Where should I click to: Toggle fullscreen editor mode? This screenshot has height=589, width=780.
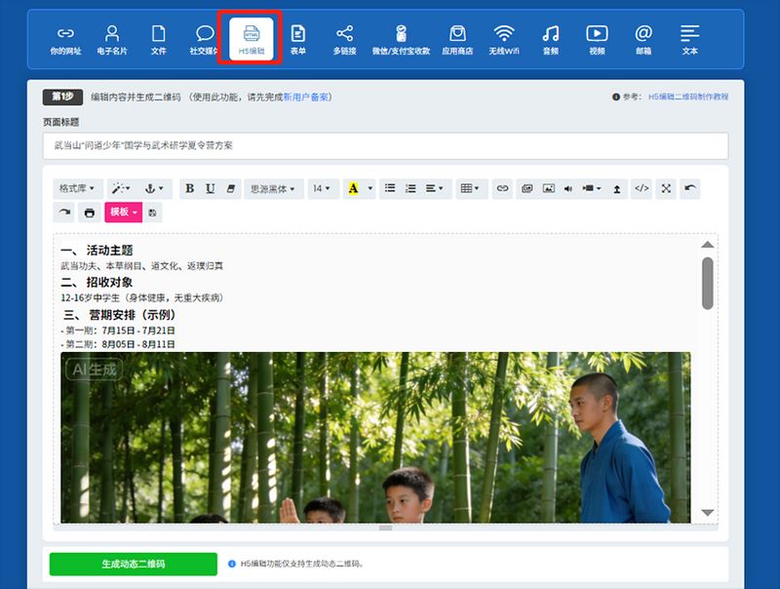(x=666, y=188)
